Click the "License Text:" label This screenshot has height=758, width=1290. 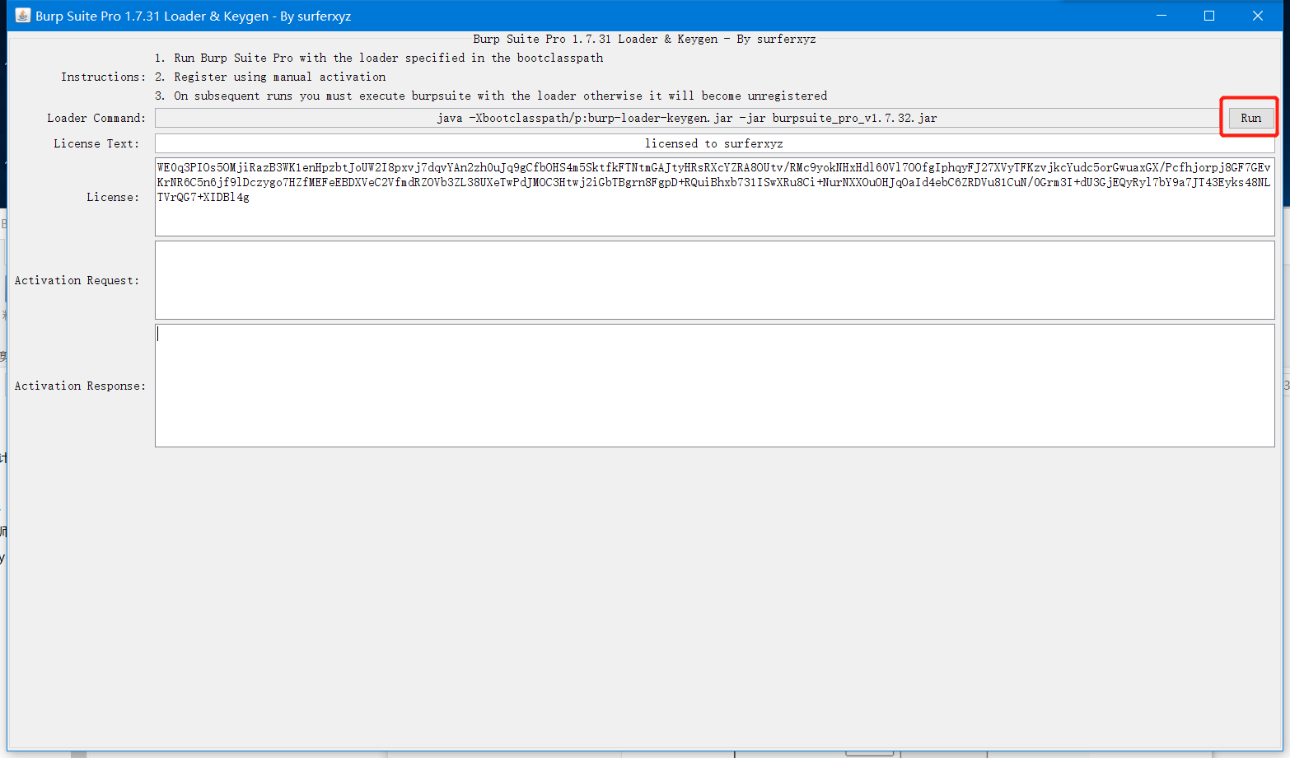96,143
